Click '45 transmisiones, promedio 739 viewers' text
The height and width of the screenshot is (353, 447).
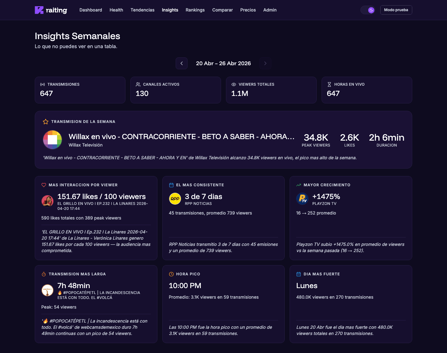tap(210, 213)
